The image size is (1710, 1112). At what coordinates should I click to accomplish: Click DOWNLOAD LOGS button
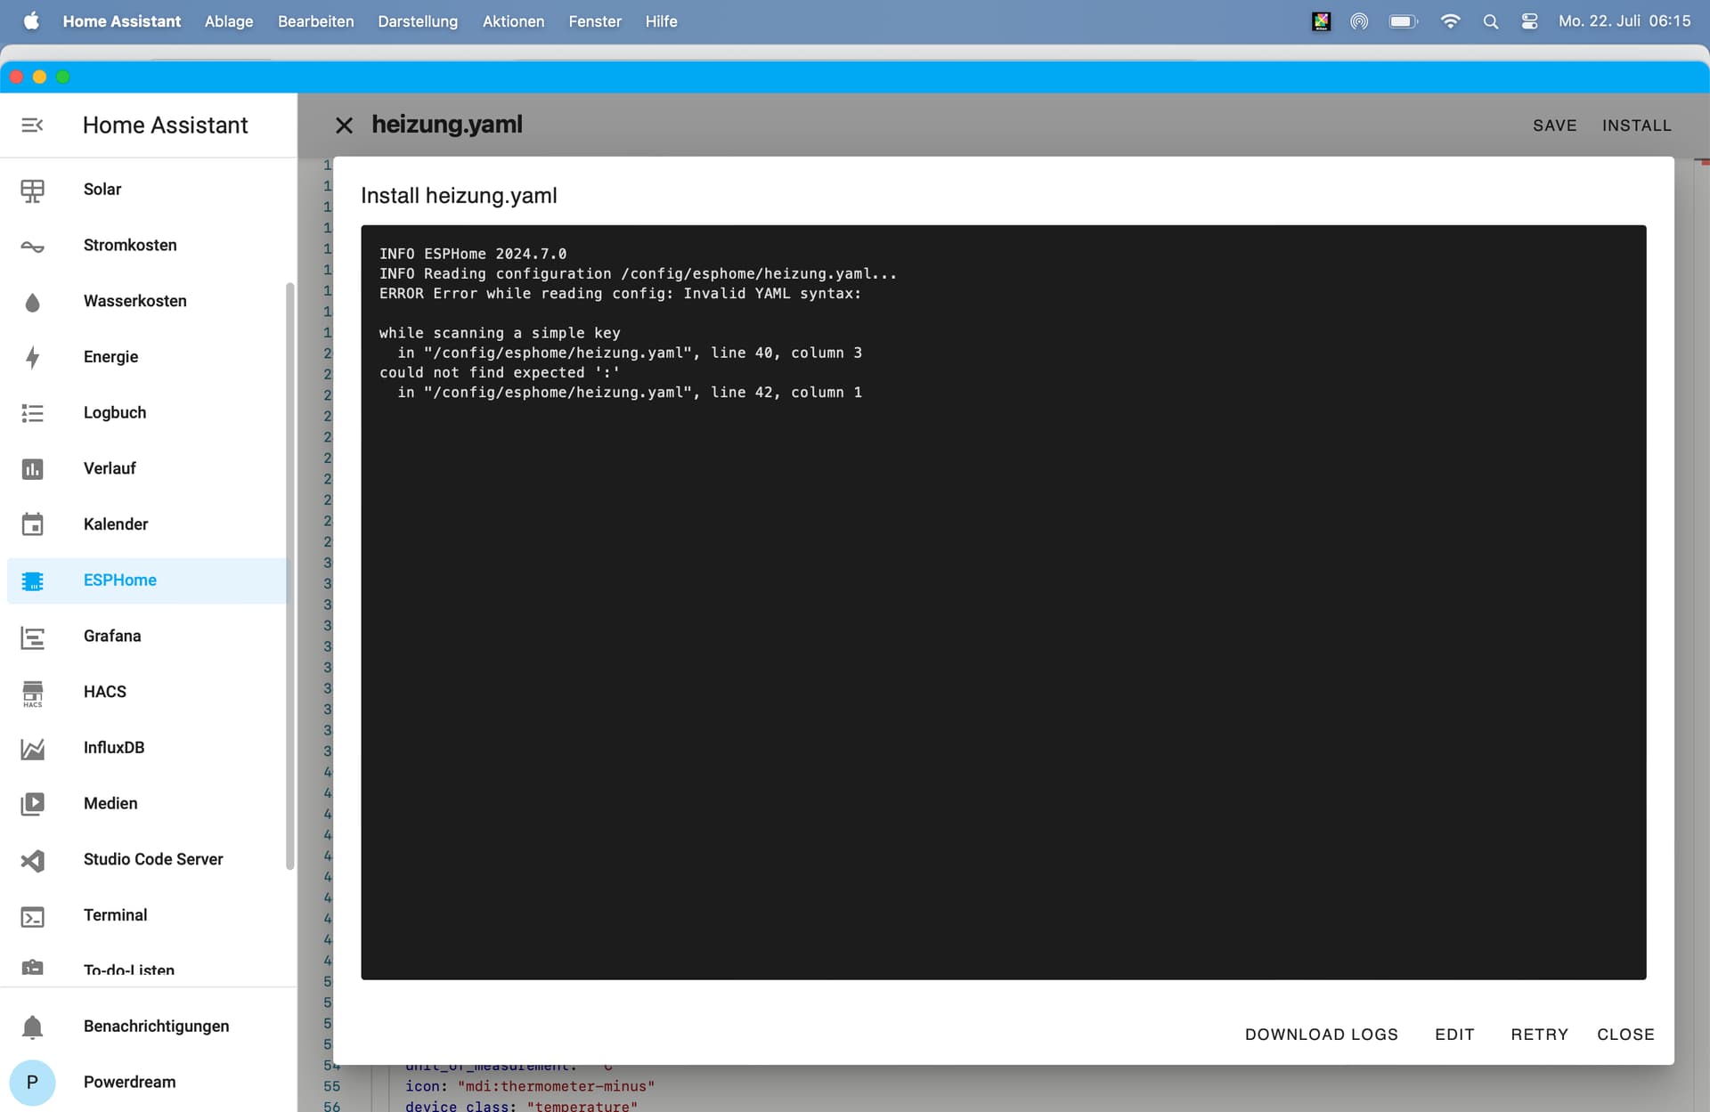(x=1321, y=1035)
